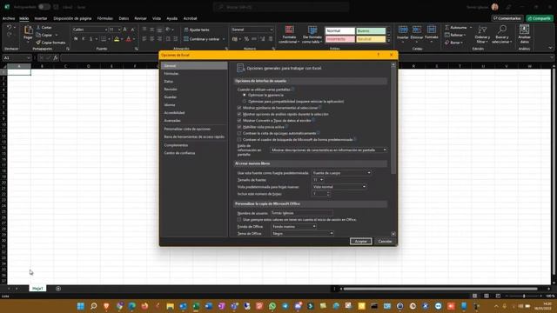Click the Copiar formato brush icon
Screen dimensions: 557x313
(38, 43)
